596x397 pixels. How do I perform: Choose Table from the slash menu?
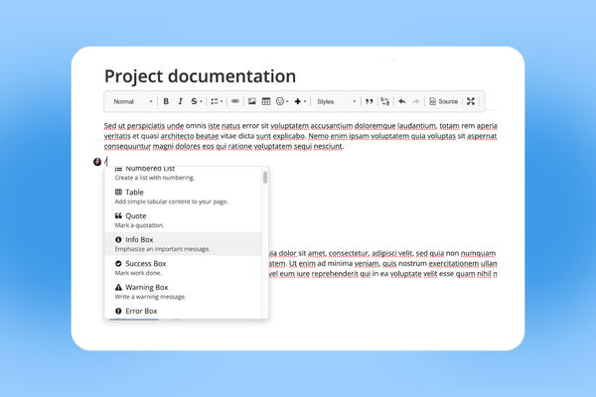tap(183, 197)
